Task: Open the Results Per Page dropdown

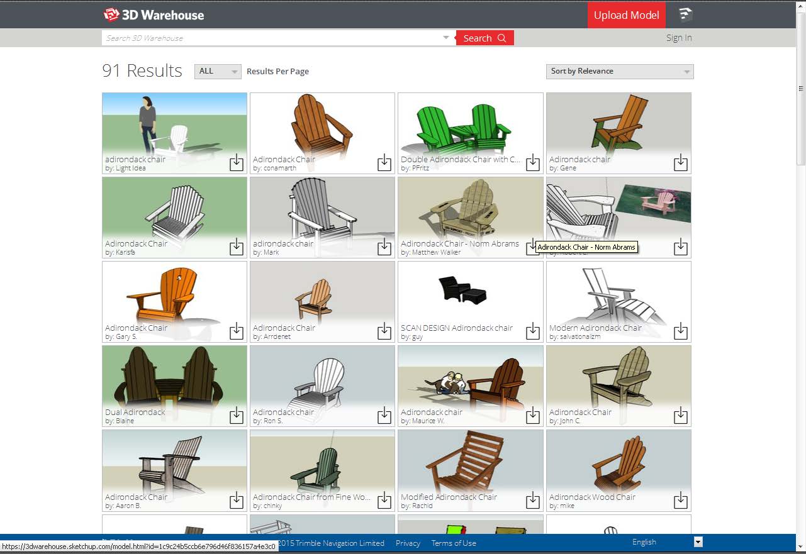Action: (218, 72)
